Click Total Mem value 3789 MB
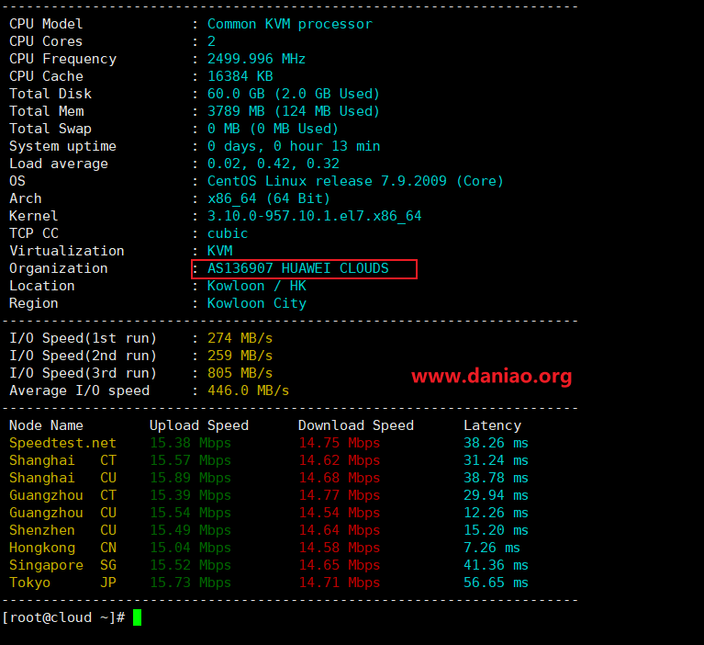 point(236,111)
